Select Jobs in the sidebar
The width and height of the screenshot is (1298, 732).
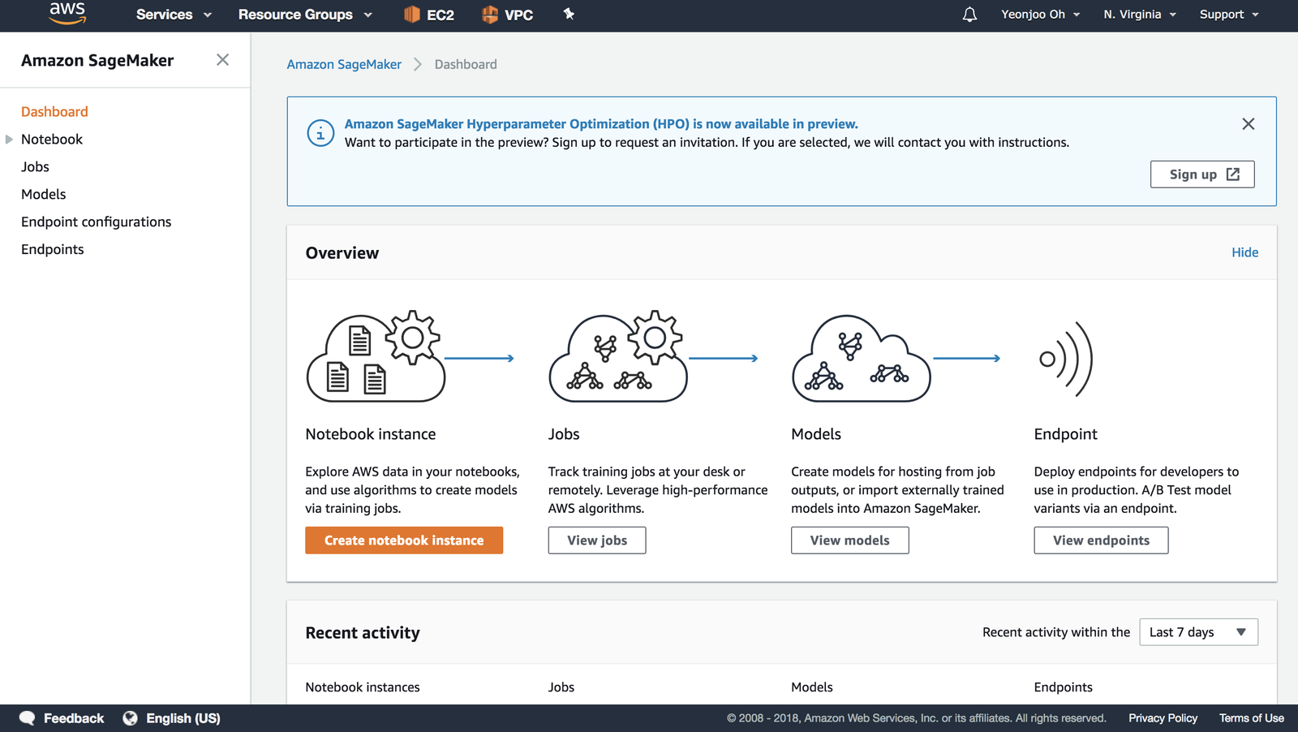pos(35,167)
